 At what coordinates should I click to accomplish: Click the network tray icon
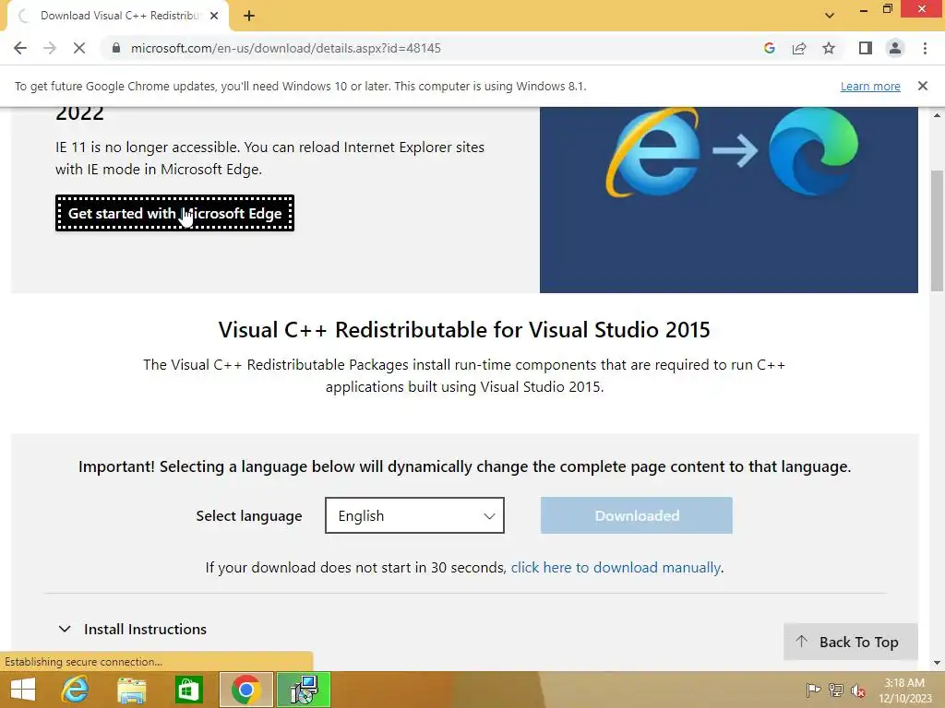836,690
